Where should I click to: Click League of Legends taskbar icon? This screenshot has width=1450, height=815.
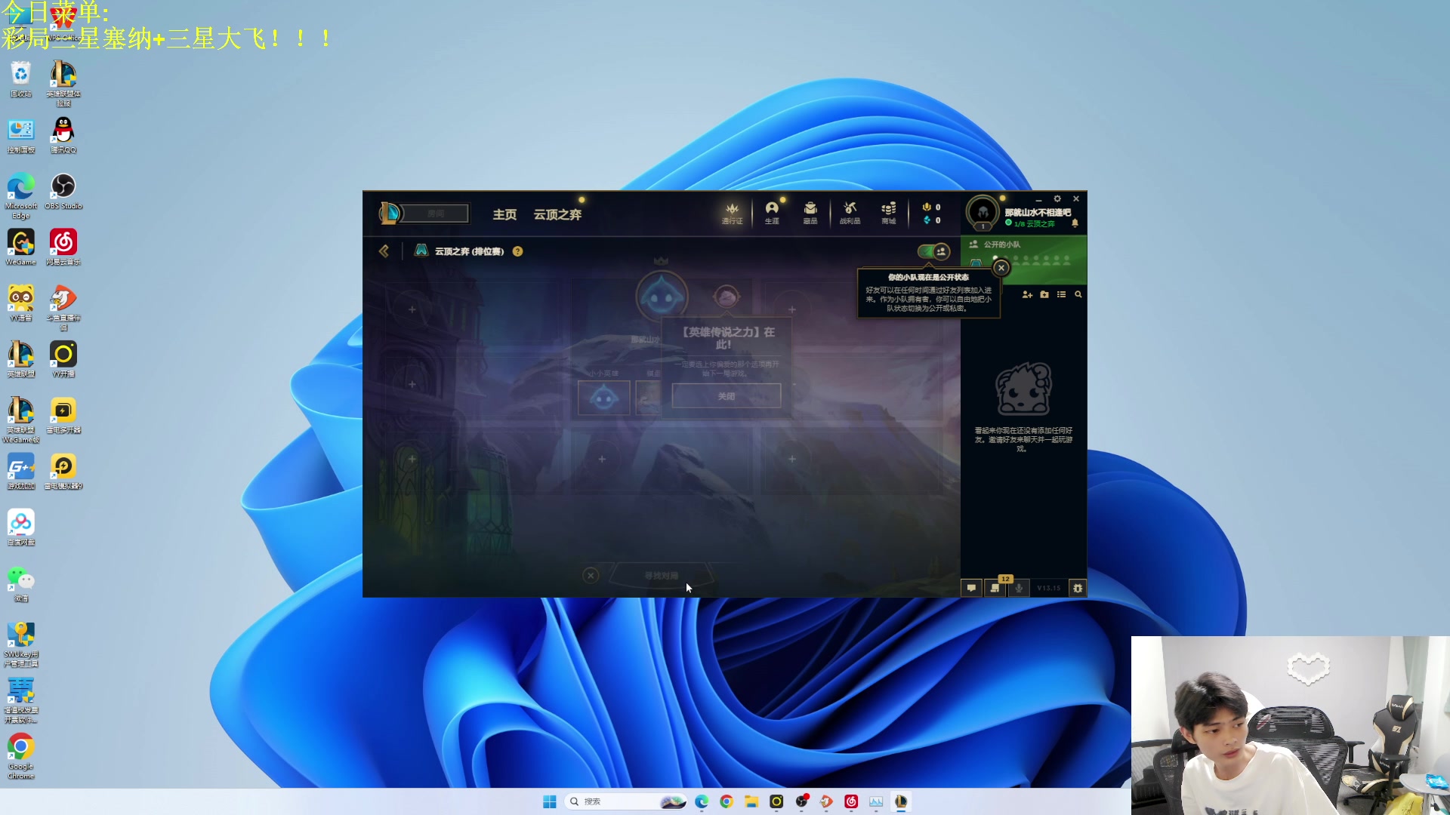(901, 801)
